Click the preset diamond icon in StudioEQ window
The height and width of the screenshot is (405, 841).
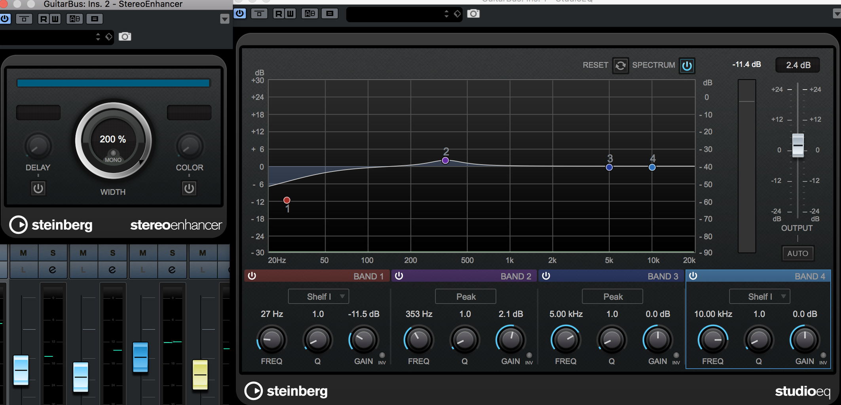tap(458, 14)
